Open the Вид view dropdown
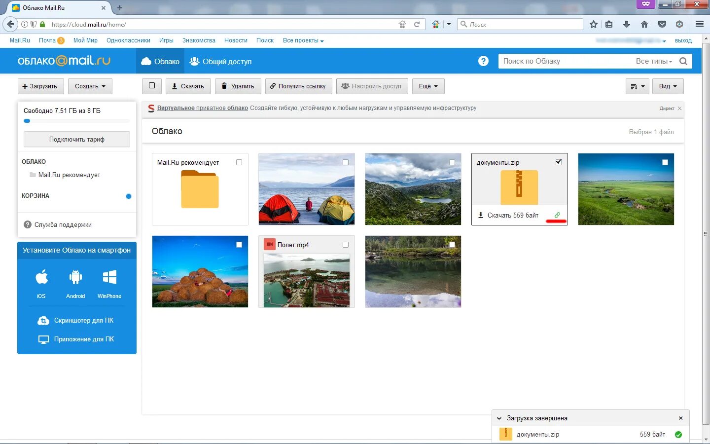This screenshot has height=444, width=710. [x=668, y=86]
